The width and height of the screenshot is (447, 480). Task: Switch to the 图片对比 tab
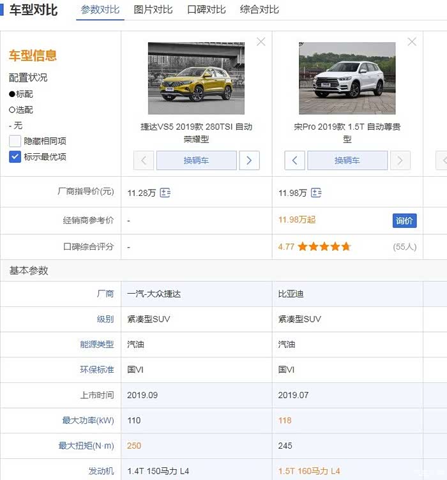153,10
